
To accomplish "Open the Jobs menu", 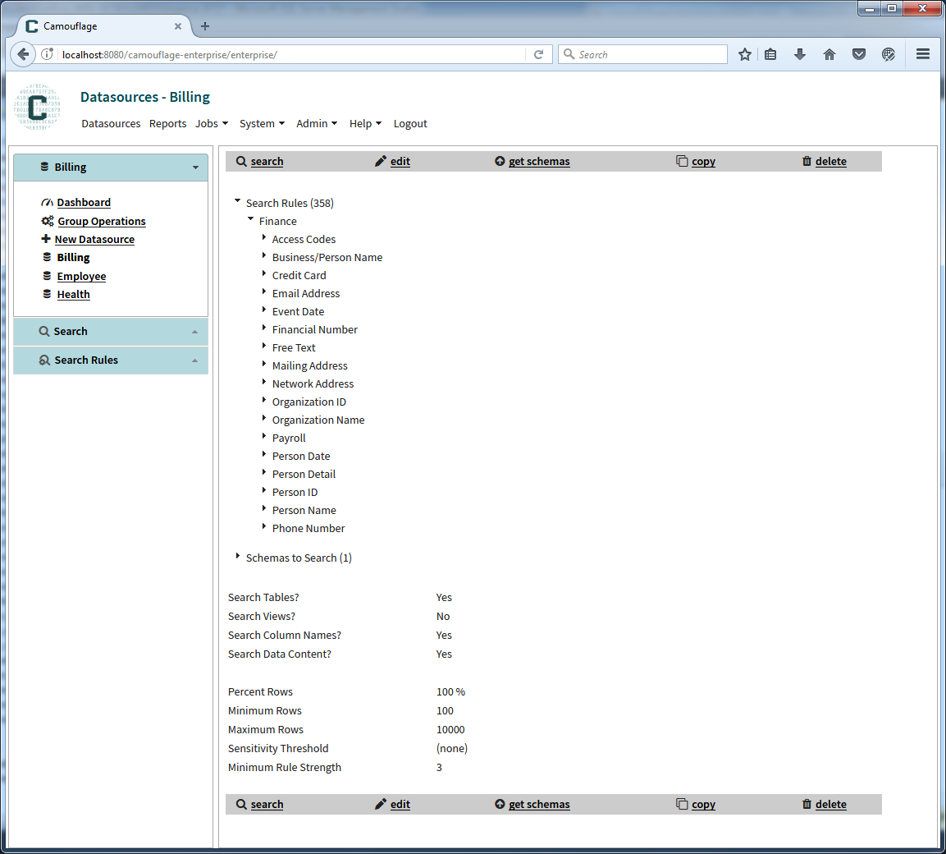I will (211, 123).
